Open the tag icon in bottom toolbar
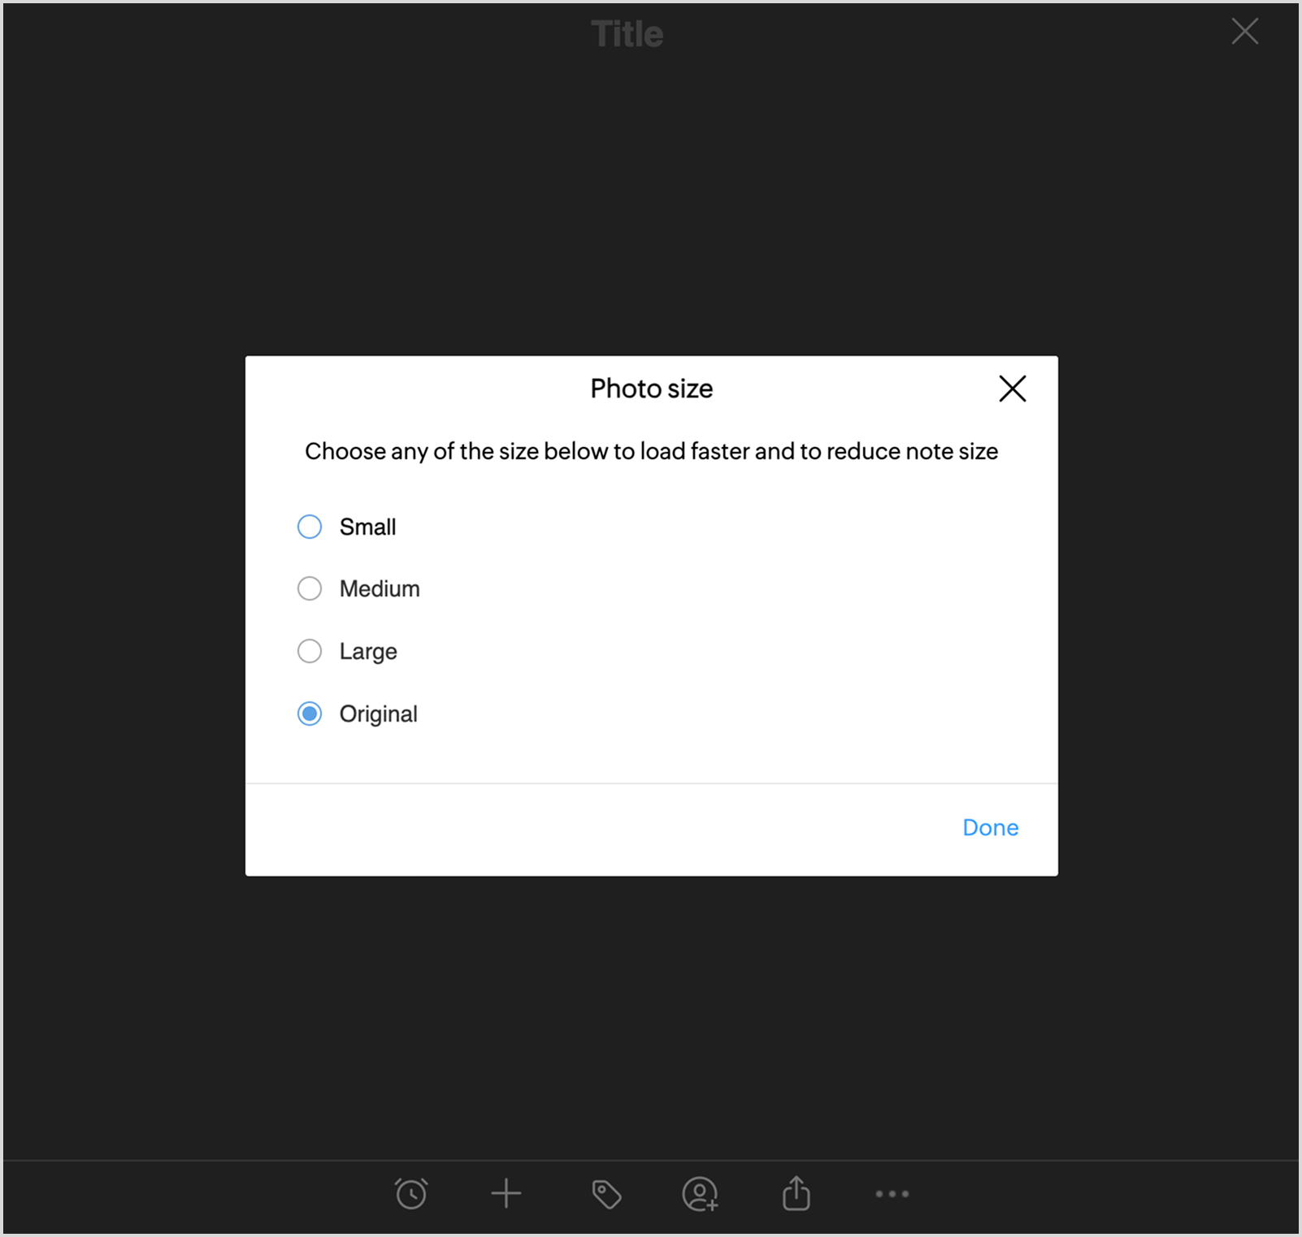This screenshot has height=1237, width=1302. (x=606, y=1194)
